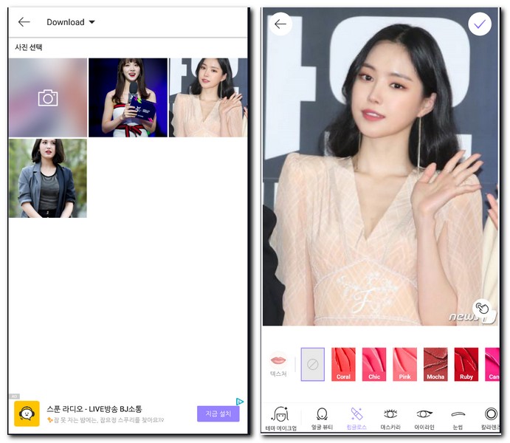This screenshot has width=510, height=443.
Task: Open camera to take a photo
Action: tap(48, 97)
